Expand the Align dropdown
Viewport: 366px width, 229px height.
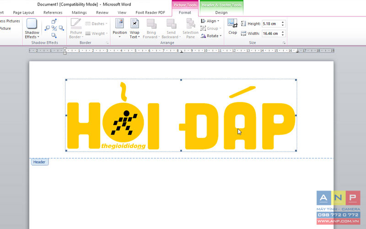(210, 21)
